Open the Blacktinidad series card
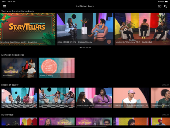This screenshot has width=170, height=128. [x=19, y=68]
